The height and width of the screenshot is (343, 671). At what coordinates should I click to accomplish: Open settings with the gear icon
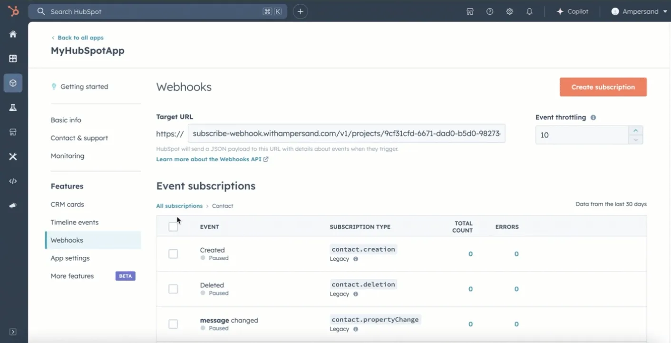(509, 11)
